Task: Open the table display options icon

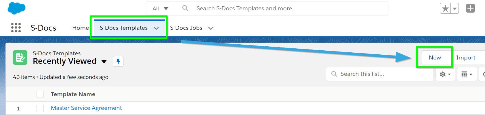Action: tap(467, 74)
